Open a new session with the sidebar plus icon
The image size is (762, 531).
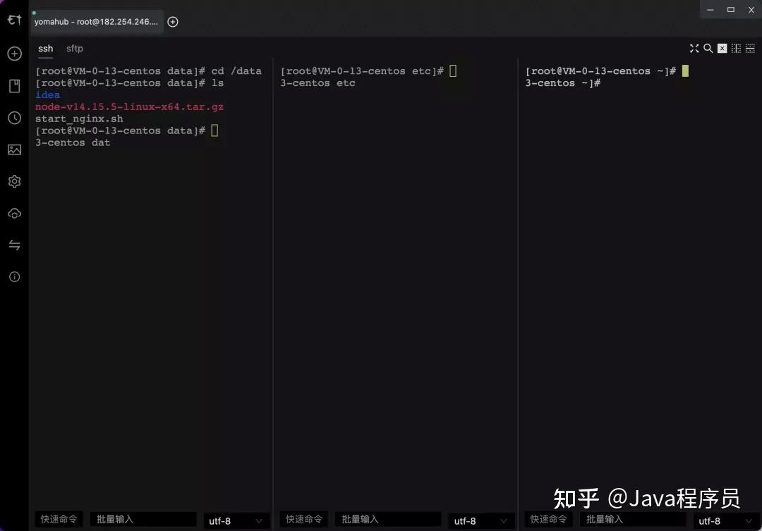point(14,54)
